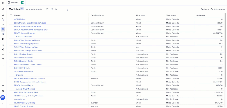Open the tag icon in sidebar
The width and height of the screenshot is (227, 108).
click(x=3, y=54)
